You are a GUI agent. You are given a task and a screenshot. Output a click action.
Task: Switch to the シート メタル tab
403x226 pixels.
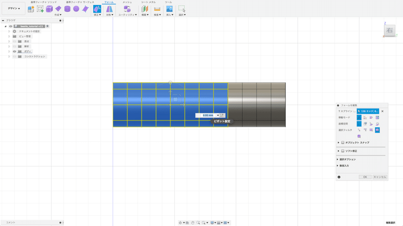click(148, 2)
